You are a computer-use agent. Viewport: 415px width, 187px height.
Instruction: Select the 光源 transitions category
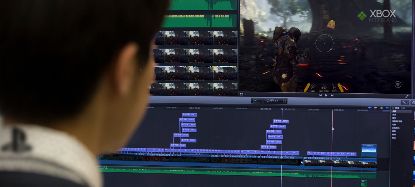click(394, 115)
